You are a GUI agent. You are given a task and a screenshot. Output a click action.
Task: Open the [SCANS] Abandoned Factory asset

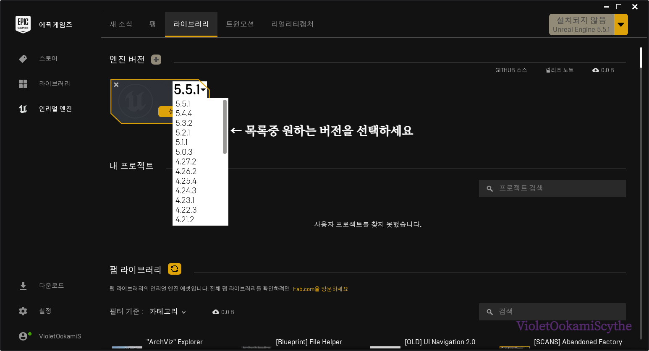(578, 342)
